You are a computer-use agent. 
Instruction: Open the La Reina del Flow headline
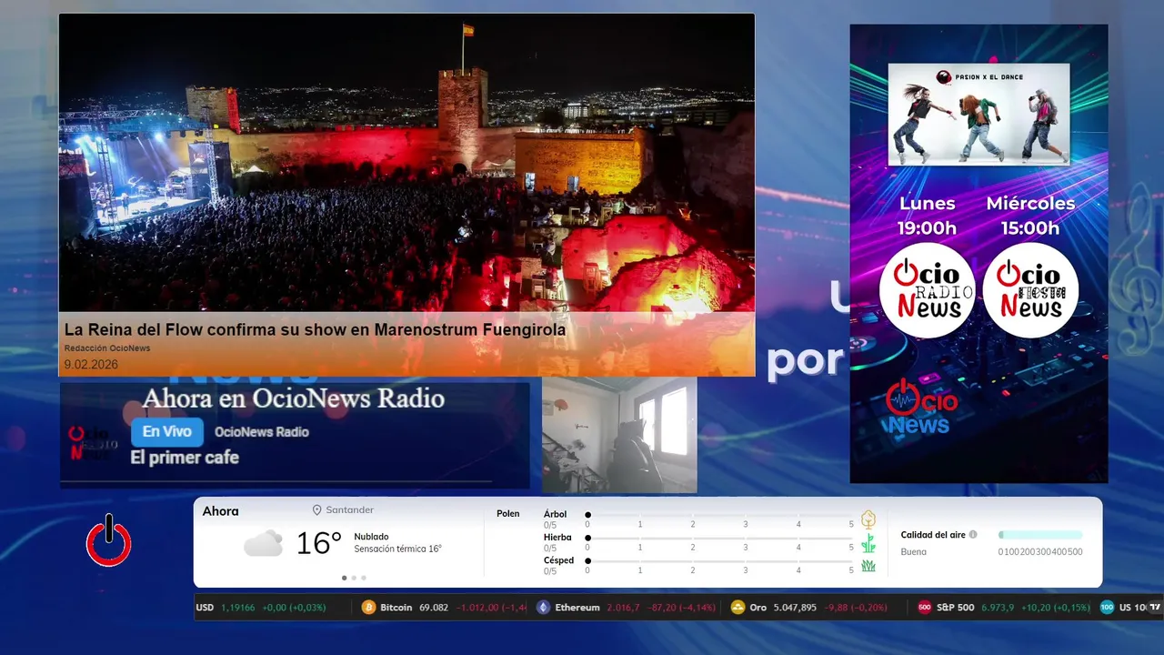point(315,329)
